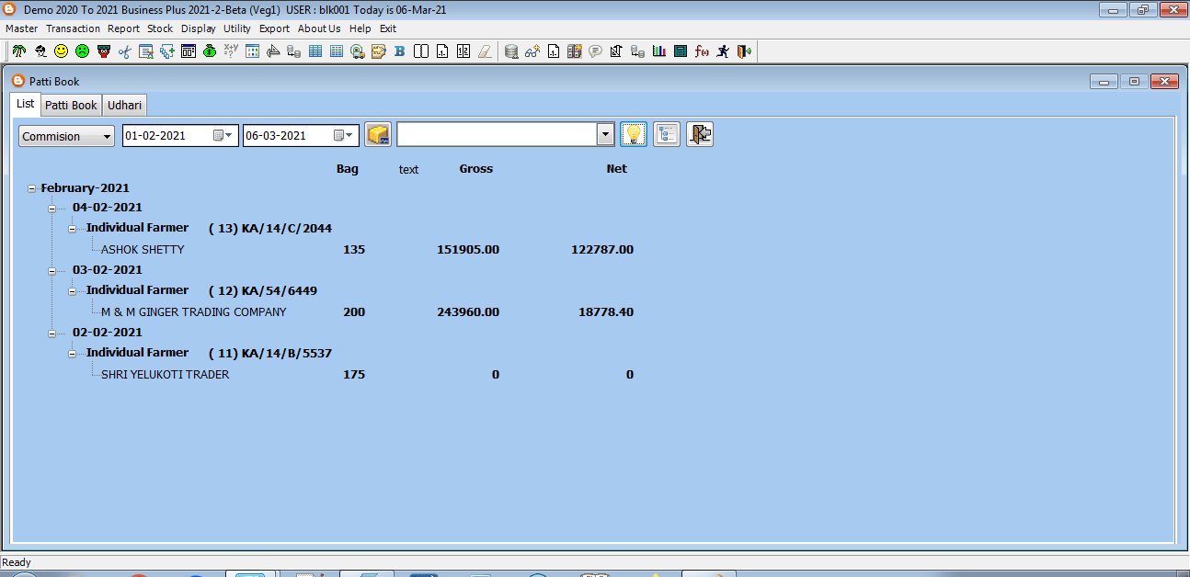
Task: Click the scissors icon in toolbar
Action: [124, 51]
